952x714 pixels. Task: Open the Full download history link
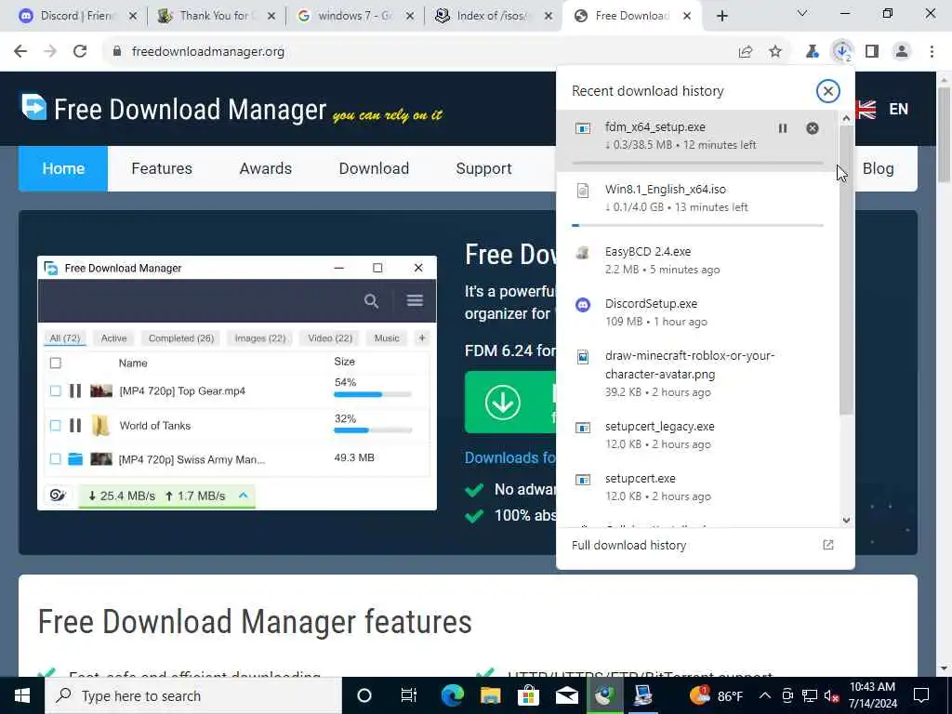(x=629, y=545)
